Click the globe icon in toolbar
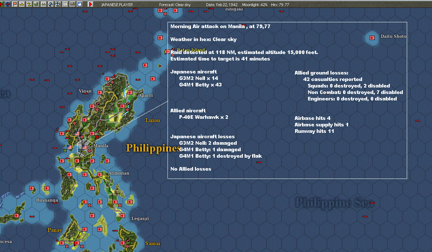The height and width of the screenshot is (252, 432). (51, 4)
